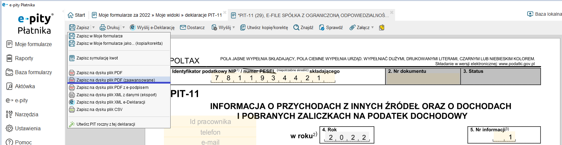
Task: Choose Zapisz plik XML e-Deklaracji
Action: click(119, 102)
